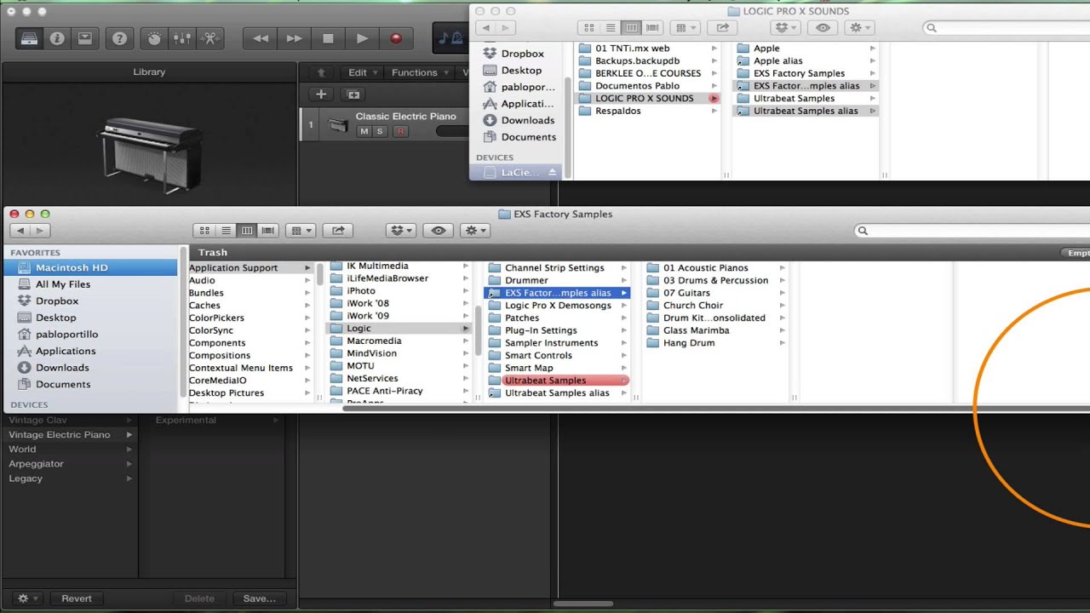Open Action gear in EXS Factory Samples window
Viewport: 1090px width, 613px height.
point(474,231)
